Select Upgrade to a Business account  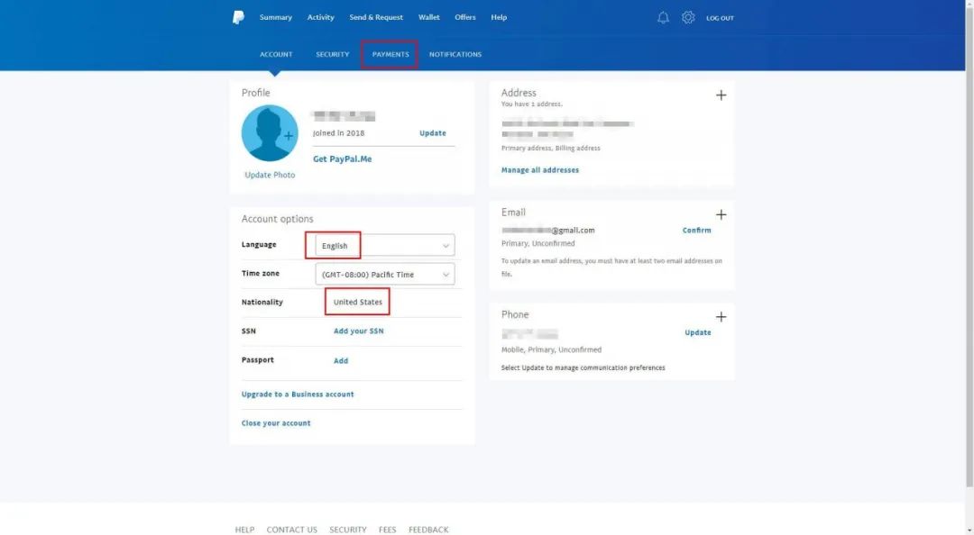tap(298, 394)
